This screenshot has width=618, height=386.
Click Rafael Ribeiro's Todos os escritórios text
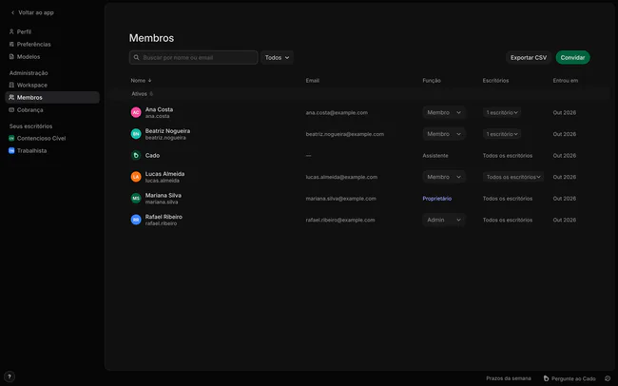[508, 220]
